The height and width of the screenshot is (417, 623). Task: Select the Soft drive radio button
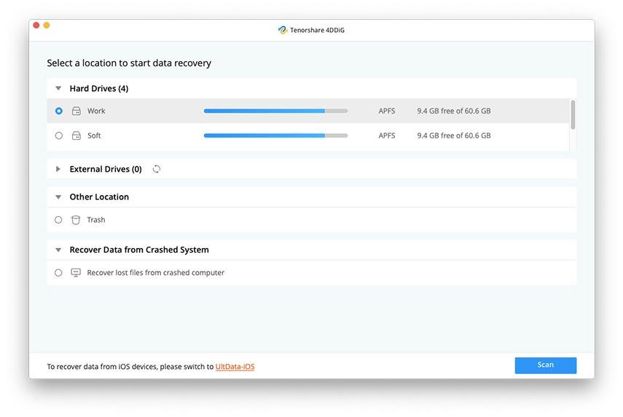click(x=59, y=136)
